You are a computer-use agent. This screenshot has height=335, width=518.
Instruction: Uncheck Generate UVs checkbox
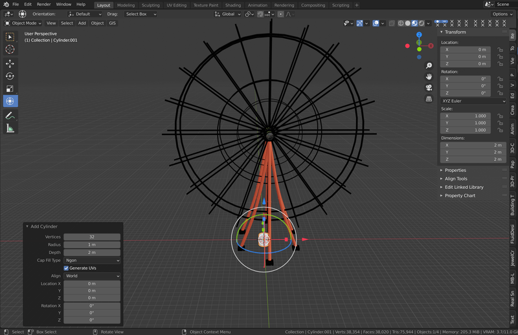[x=66, y=268]
